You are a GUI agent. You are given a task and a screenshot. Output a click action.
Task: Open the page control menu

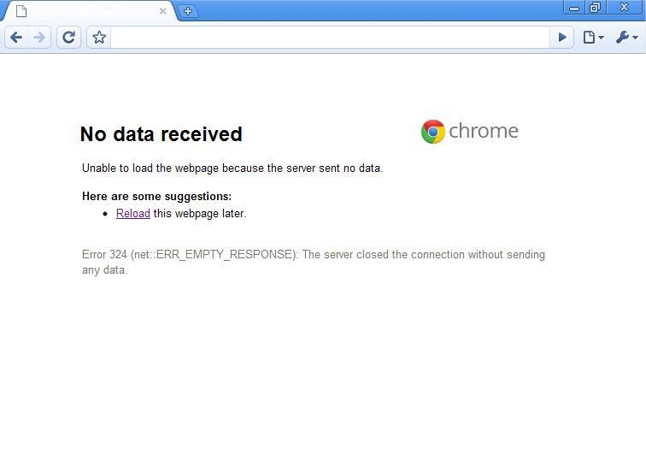pos(593,38)
